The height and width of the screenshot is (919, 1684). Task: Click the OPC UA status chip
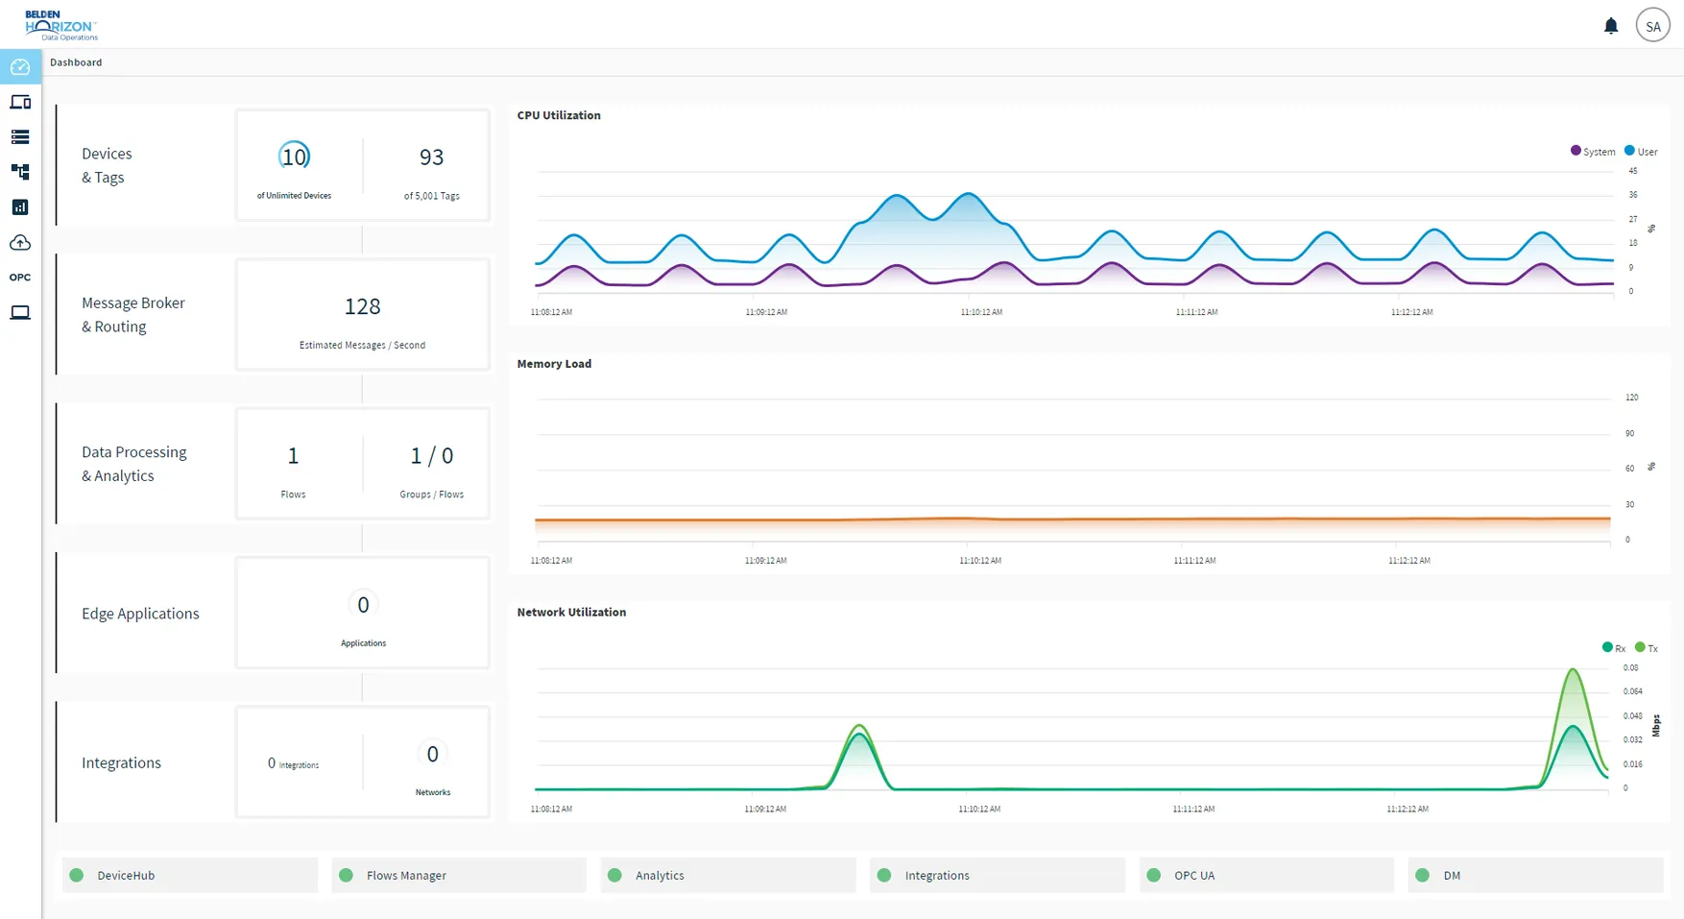(1266, 875)
